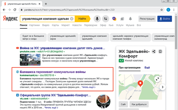Click the Регистрация button
Image resolution: width=178 pixels, height=110 pixels.
pos(147,19)
